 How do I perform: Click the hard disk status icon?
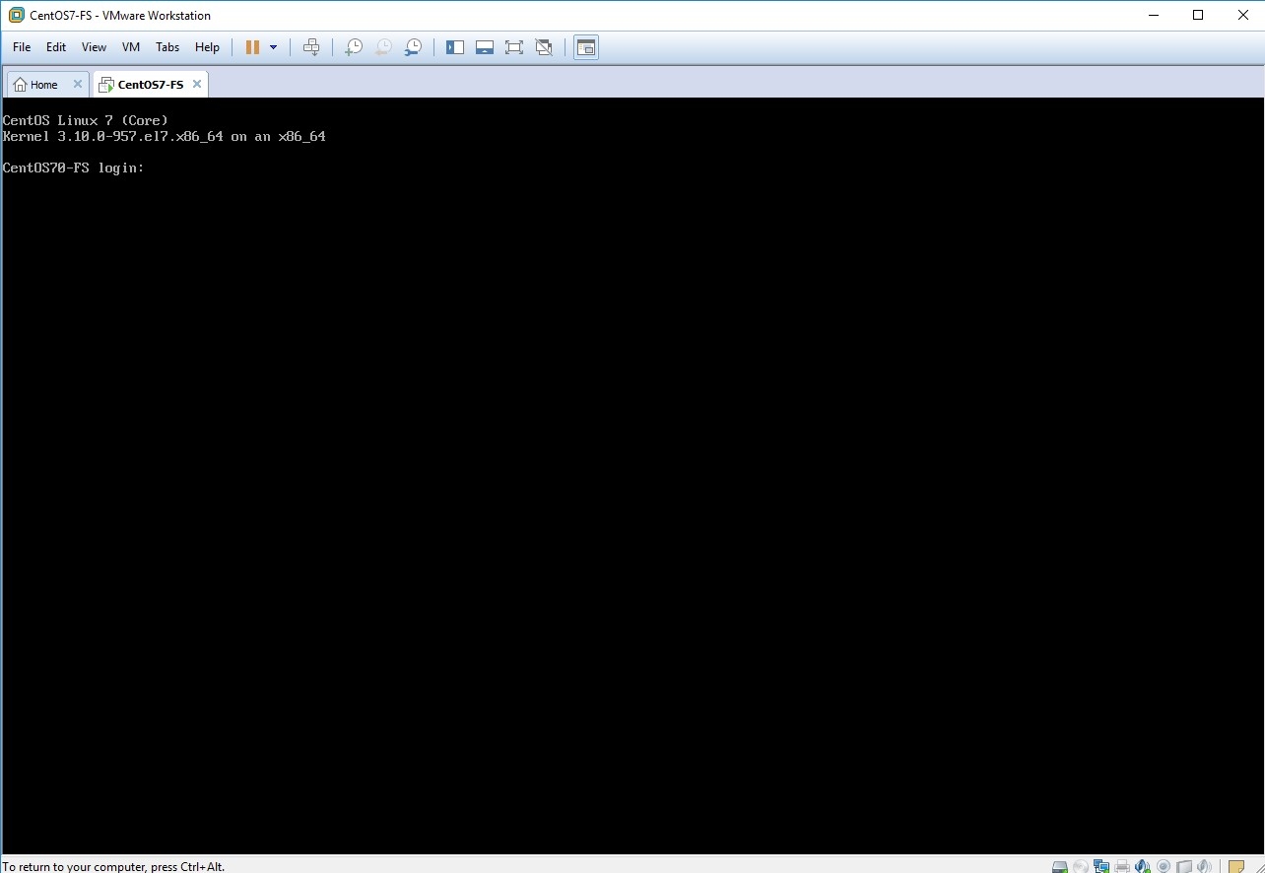tap(1060, 867)
